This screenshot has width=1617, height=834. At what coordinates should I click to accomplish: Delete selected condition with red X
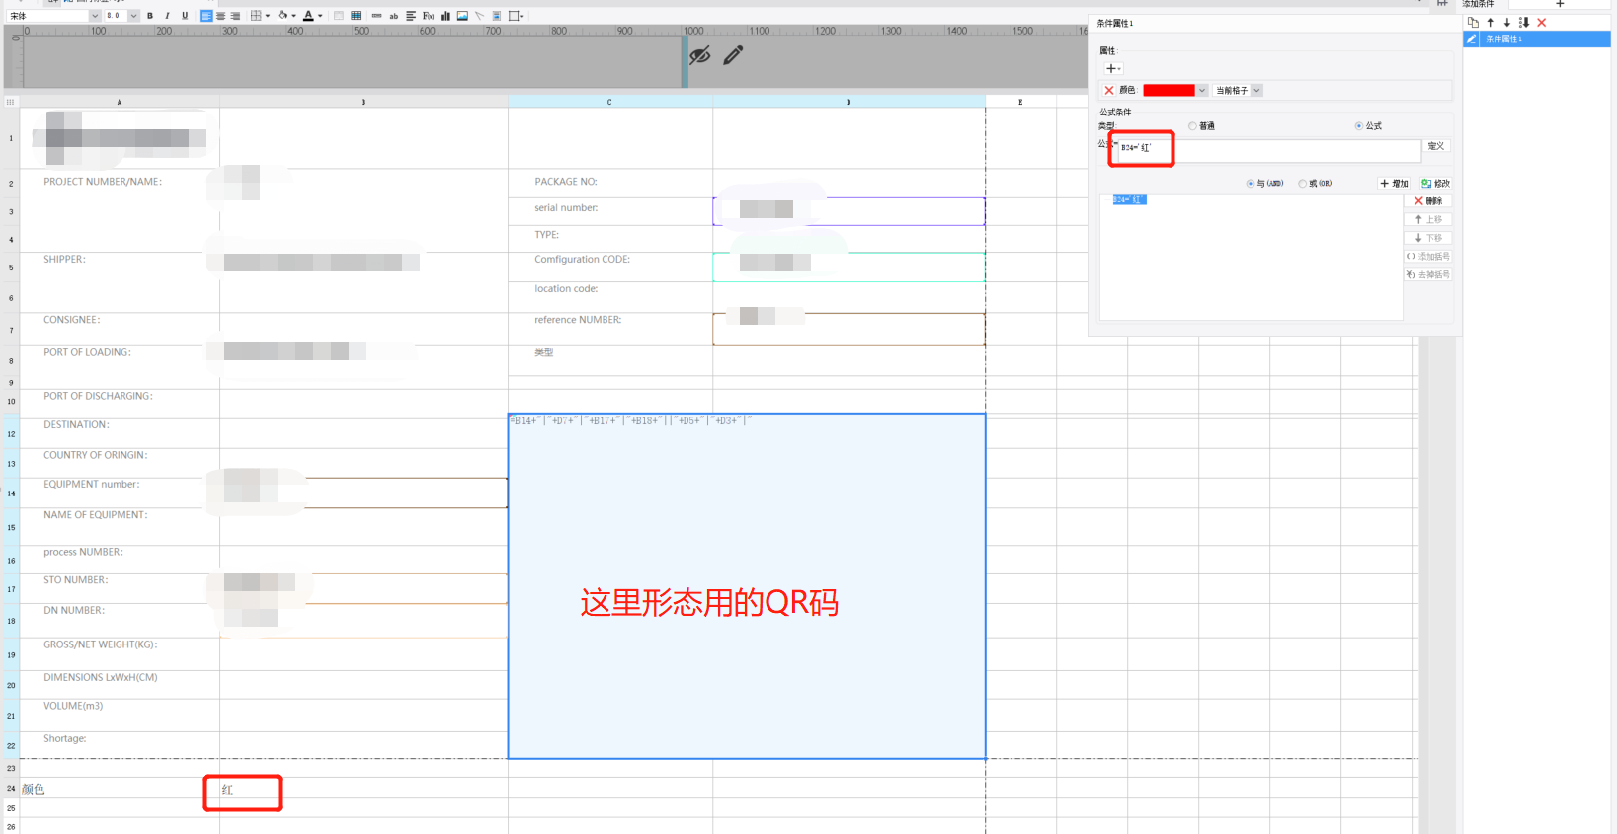pos(1541,22)
